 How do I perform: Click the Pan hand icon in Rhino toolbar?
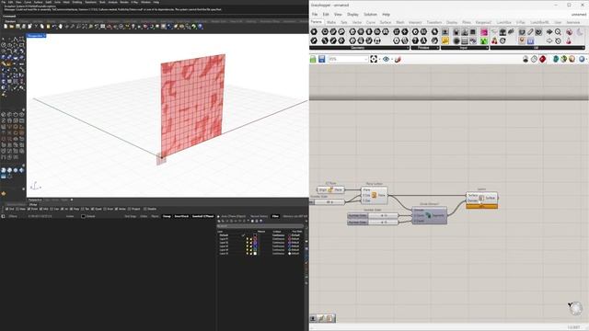[x=60, y=27]
